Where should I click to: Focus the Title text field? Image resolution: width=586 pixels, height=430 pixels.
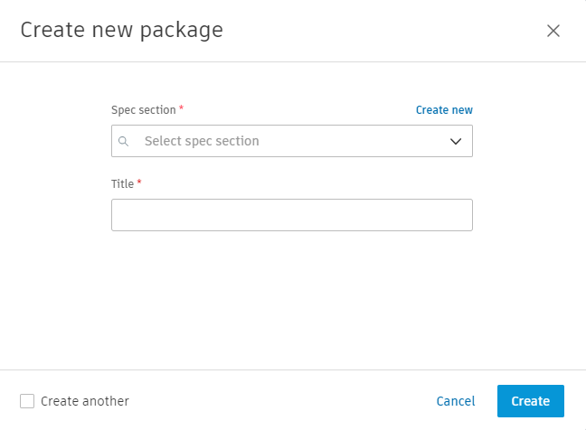point(291,215)
